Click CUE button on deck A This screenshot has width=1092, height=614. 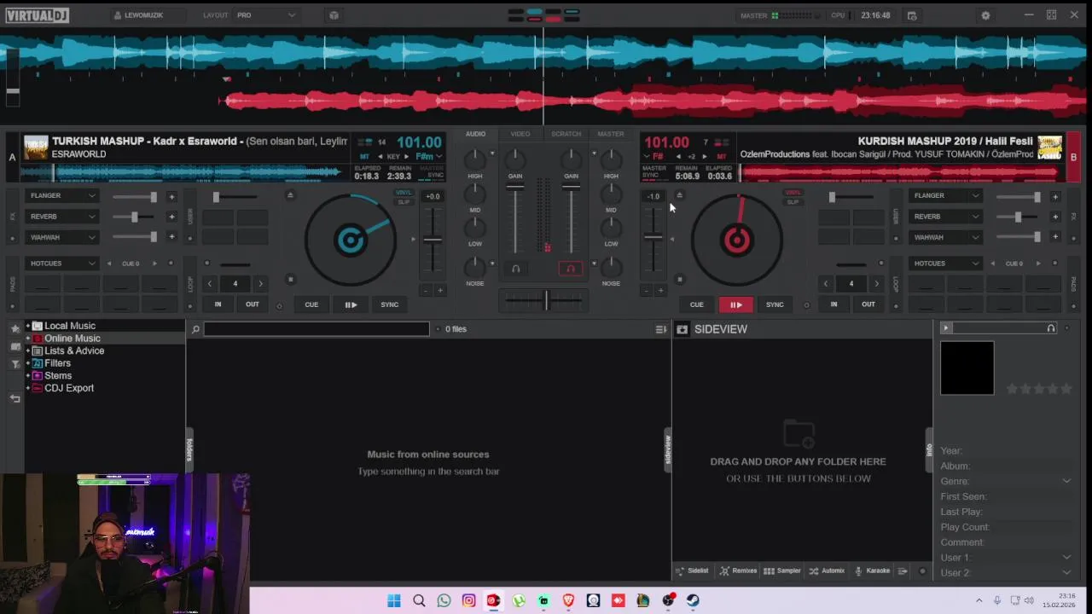click(x=311, y=304)
